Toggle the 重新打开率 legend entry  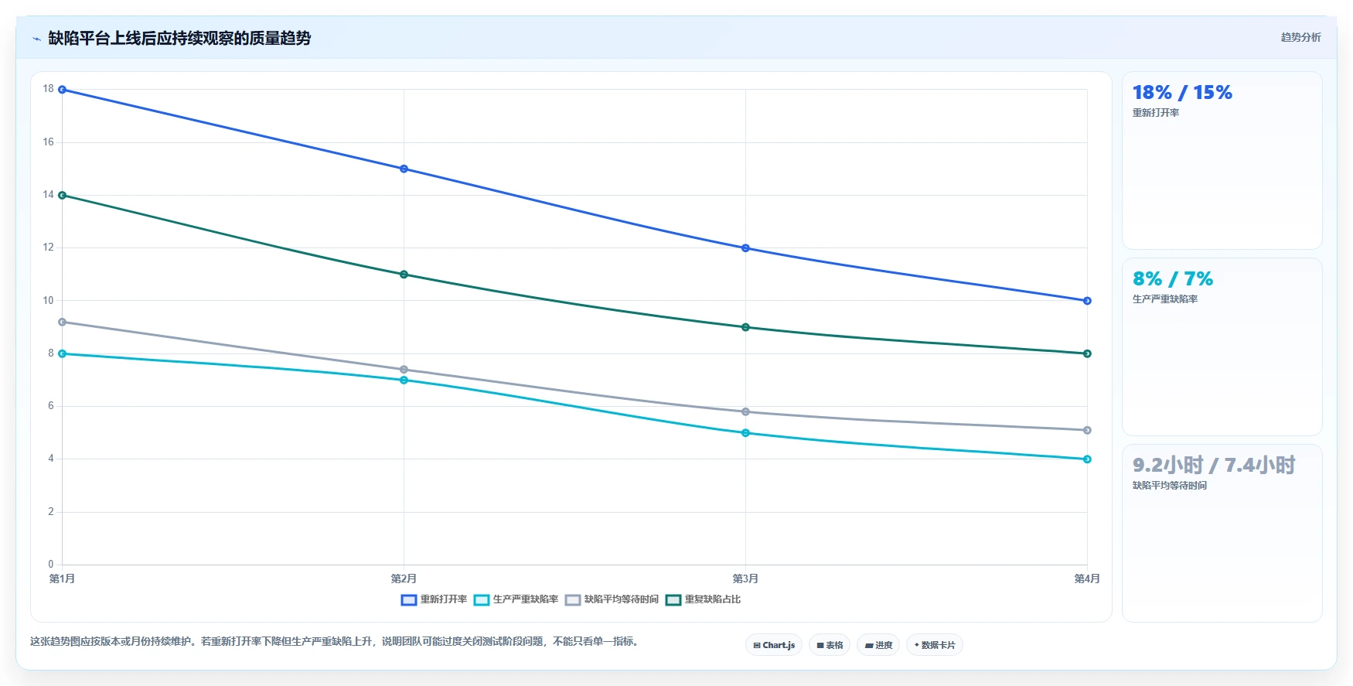[434, 599]
